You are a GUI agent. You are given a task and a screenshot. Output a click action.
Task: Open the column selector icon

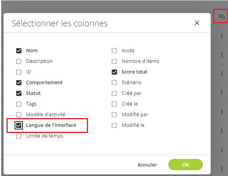coord(222,16)
